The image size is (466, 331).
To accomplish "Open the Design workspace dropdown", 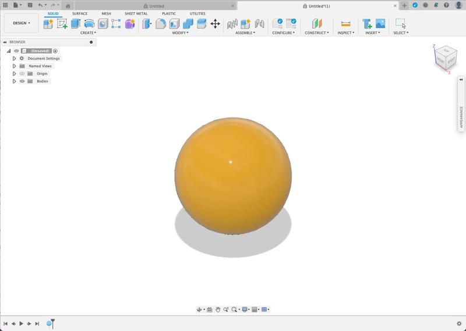I will [22, 23].
